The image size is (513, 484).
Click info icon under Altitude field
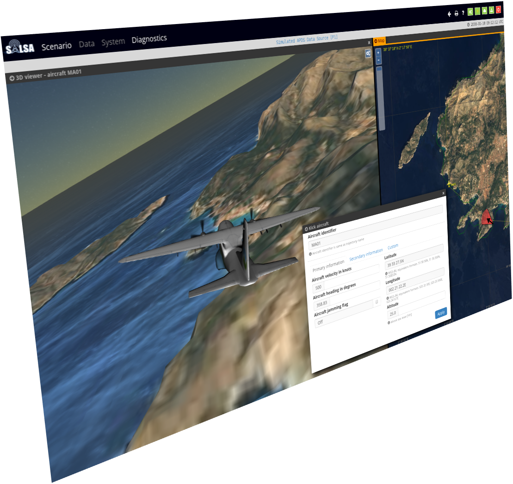389,323
